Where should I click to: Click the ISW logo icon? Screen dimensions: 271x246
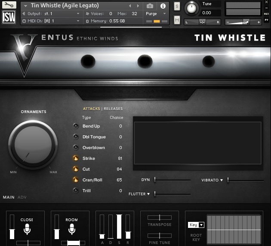pos(9,17)
